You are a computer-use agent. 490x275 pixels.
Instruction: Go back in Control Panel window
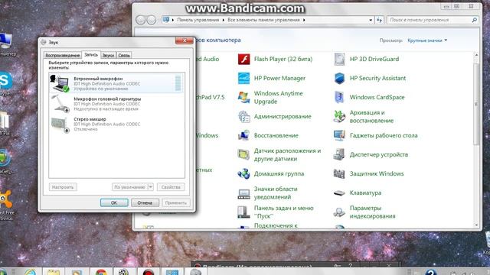pyautogui.click(x=141, y=20)
